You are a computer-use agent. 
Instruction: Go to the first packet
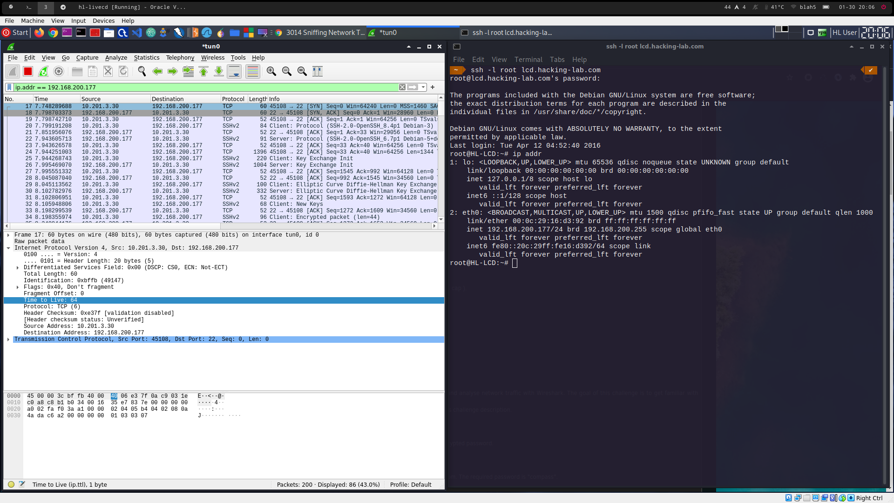203,71
